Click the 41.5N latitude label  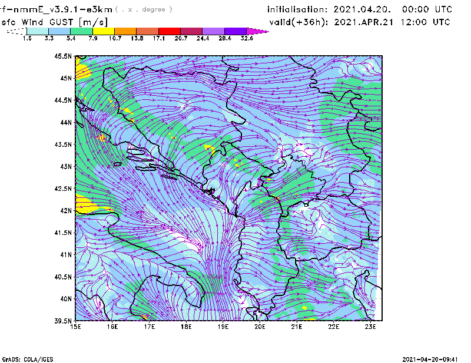pyautogui.click(x=63, y=233)
